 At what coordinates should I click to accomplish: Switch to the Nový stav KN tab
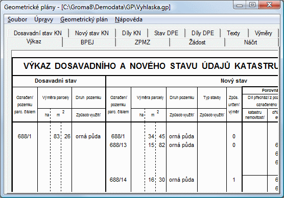pyautogui.click(x=92, y=33)
